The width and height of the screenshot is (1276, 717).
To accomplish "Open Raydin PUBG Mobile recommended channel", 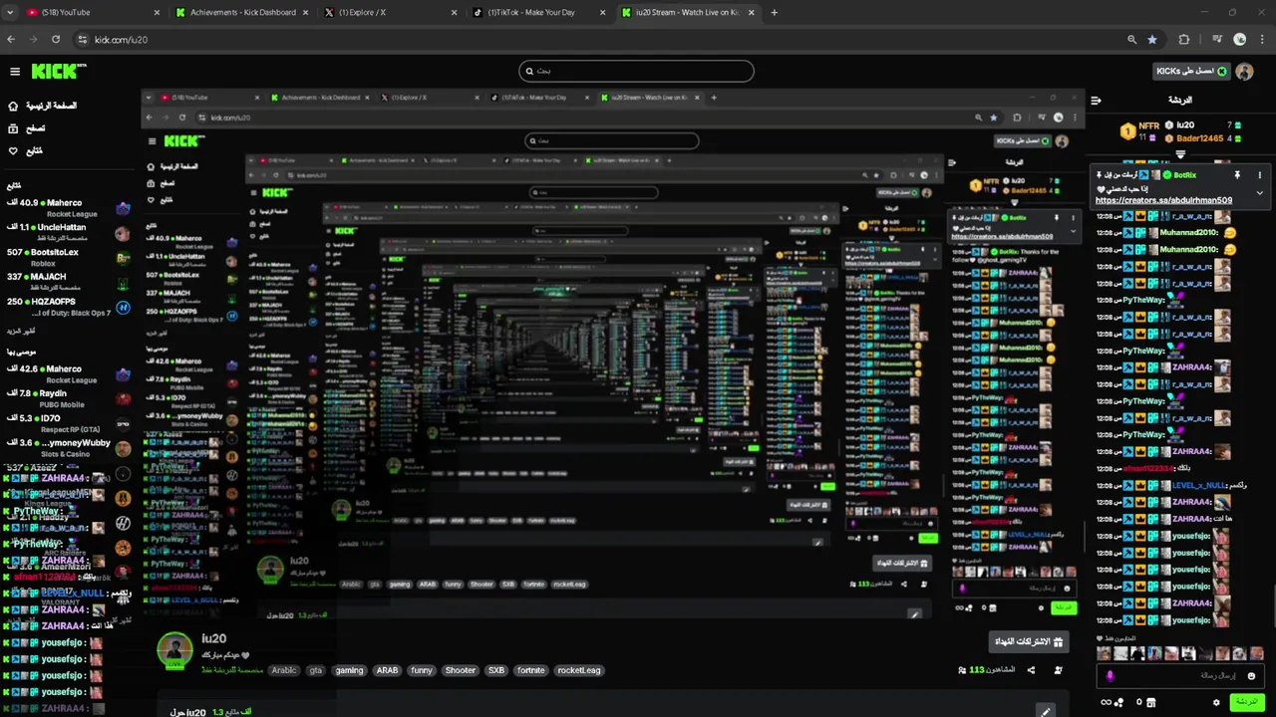I will coord(66,398).
